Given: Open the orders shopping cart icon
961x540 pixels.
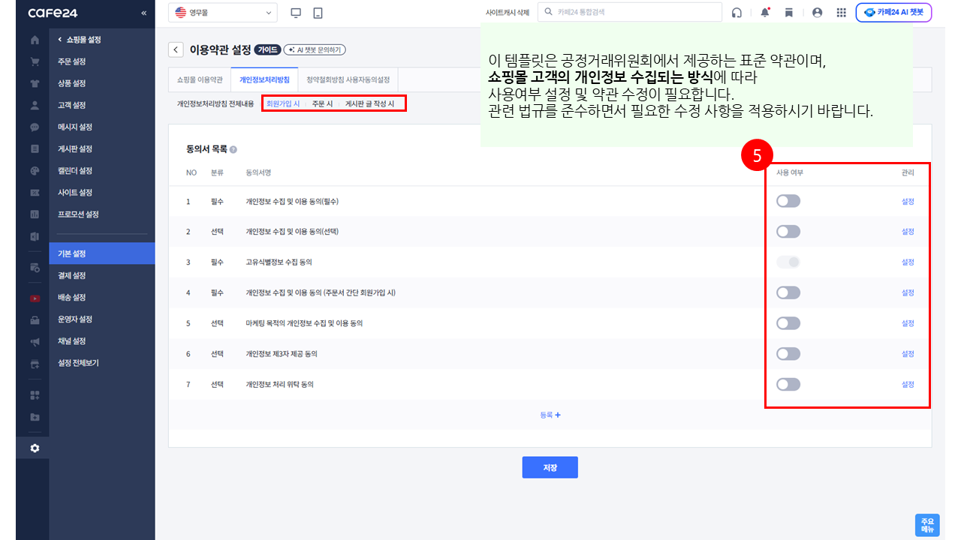Looking at the screenshot, I should click(35, 61).
